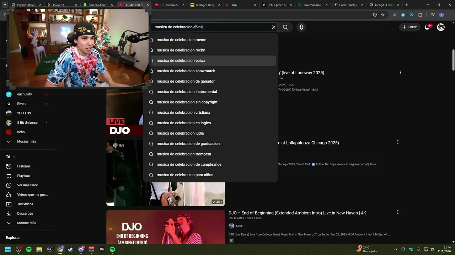455x255 pixels.
Task: Open Historial in sidebar
Action: coord(27,166)
